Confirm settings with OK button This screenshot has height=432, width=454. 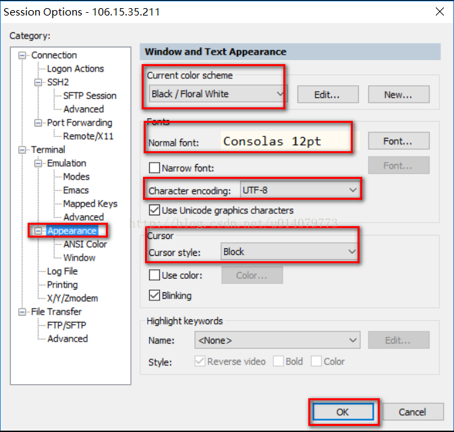click(343, 412)
